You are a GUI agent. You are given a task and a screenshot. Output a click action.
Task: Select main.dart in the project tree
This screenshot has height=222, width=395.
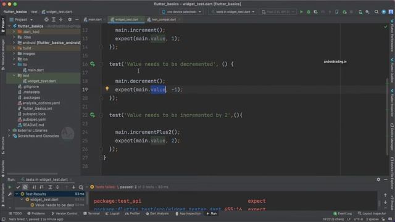tap(36, 70)
